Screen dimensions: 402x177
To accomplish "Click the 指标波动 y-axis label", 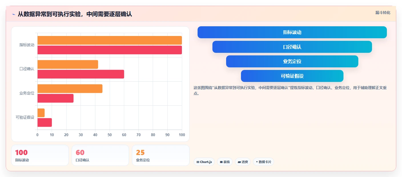I will 27,45.
